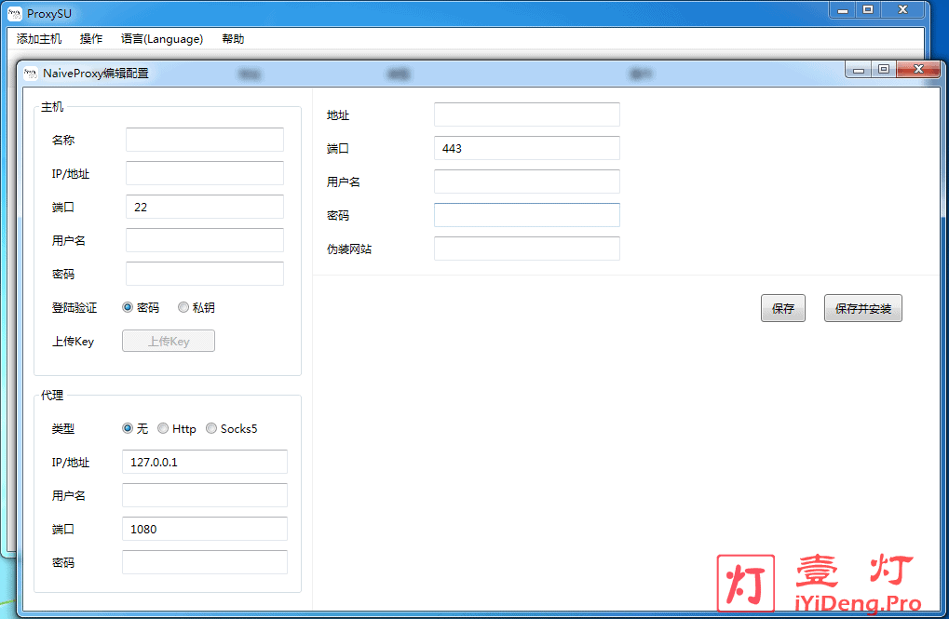Viewport: 949px width, 619px height.
Task: Focus the proxy 用户名 input field
Action: tap(205, 495)
